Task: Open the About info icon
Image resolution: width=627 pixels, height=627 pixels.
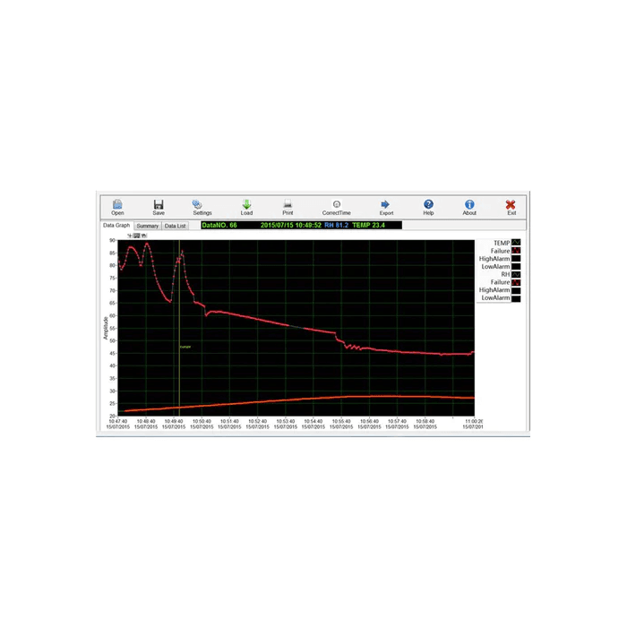Action: tap(469, 205)
